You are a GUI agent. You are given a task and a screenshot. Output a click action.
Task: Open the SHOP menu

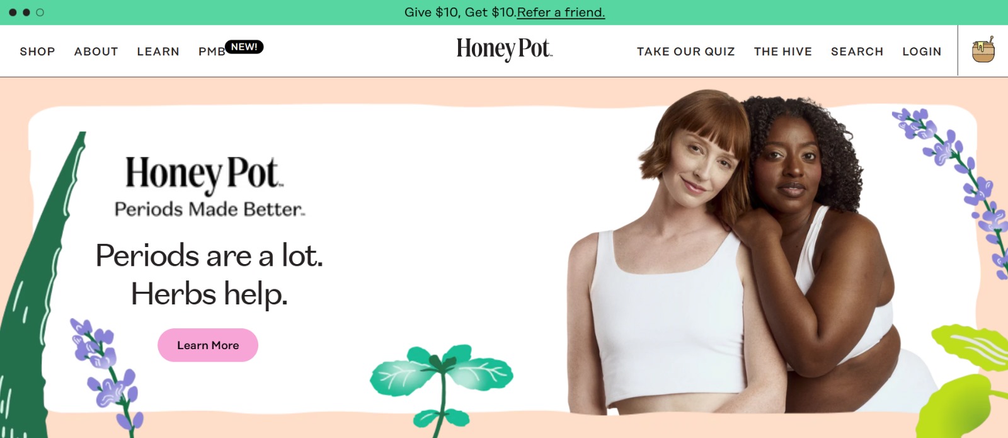[37, 52]
